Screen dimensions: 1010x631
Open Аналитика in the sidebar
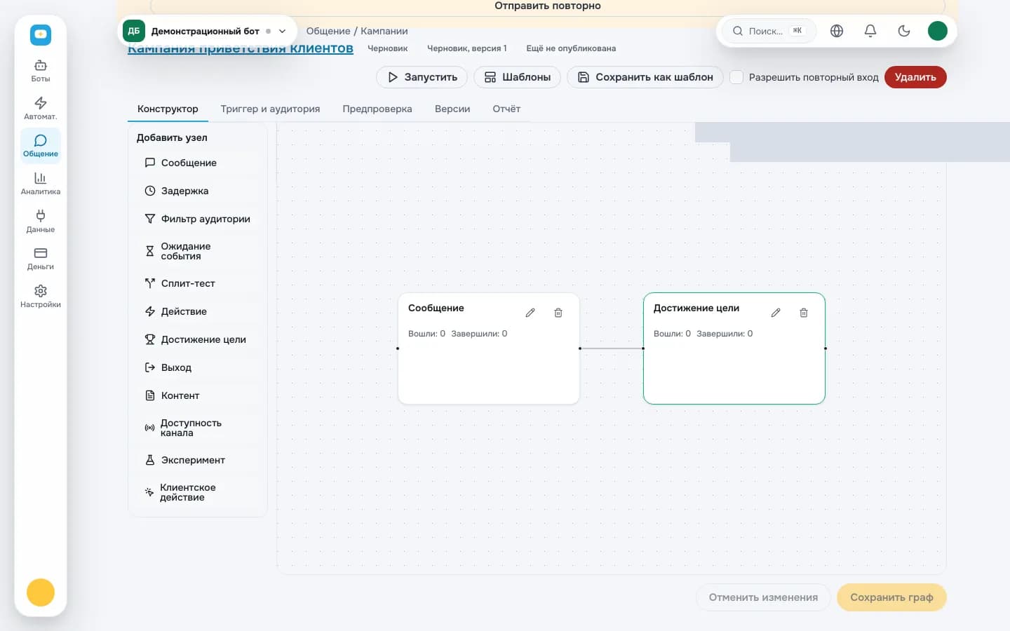tap(41, 184)
